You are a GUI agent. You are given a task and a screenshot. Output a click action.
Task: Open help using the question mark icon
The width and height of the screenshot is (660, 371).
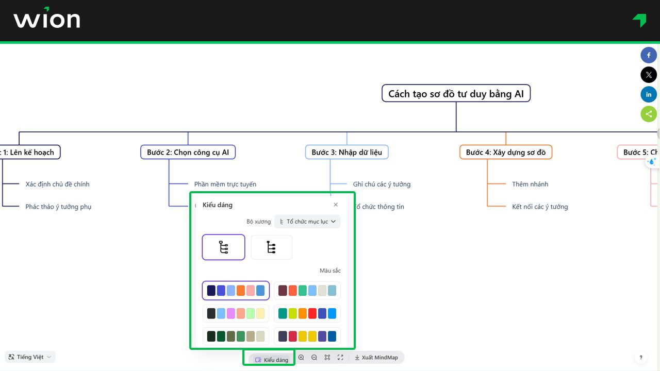click(641, 358)
